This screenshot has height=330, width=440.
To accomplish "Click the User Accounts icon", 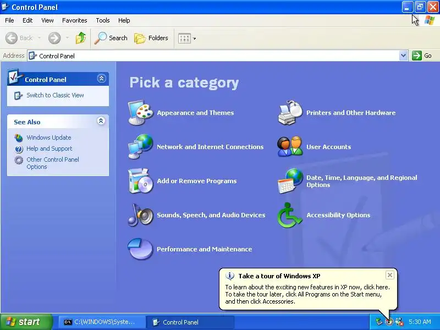I will click(290, 146).
